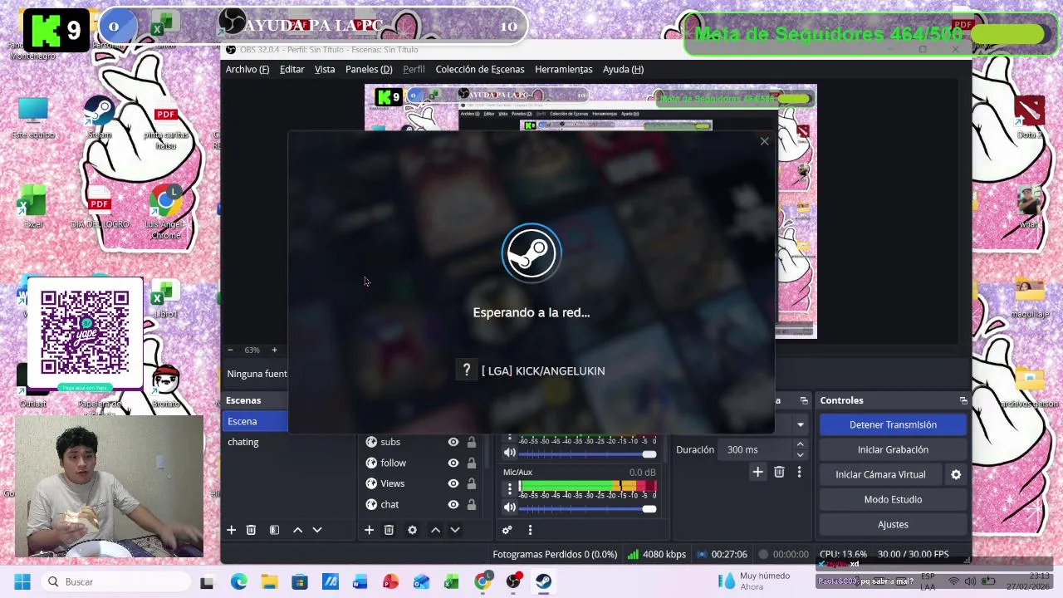Select the Escena scene
This screenshot has height=598, width=1063.
257,421
